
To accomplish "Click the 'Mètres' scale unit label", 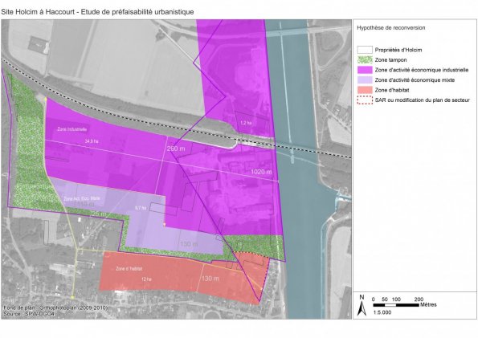I will [428, 304].
